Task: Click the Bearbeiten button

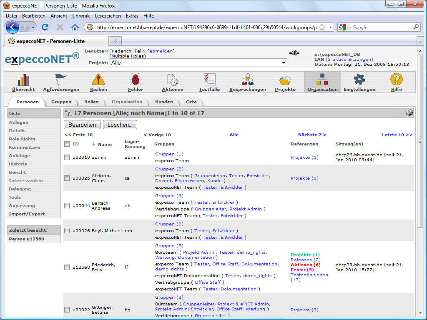Action: 82,125
